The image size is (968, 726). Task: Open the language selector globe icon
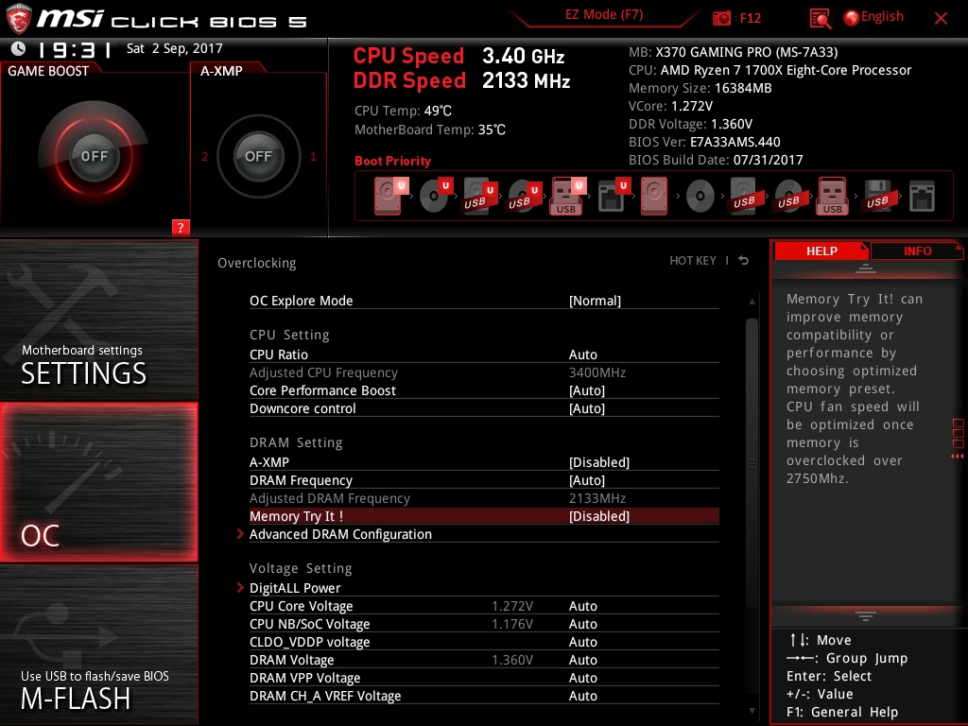click(x=851, y=18)
